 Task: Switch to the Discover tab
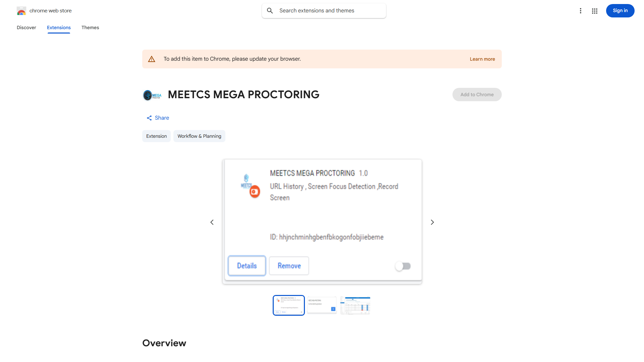coord(26,27)
